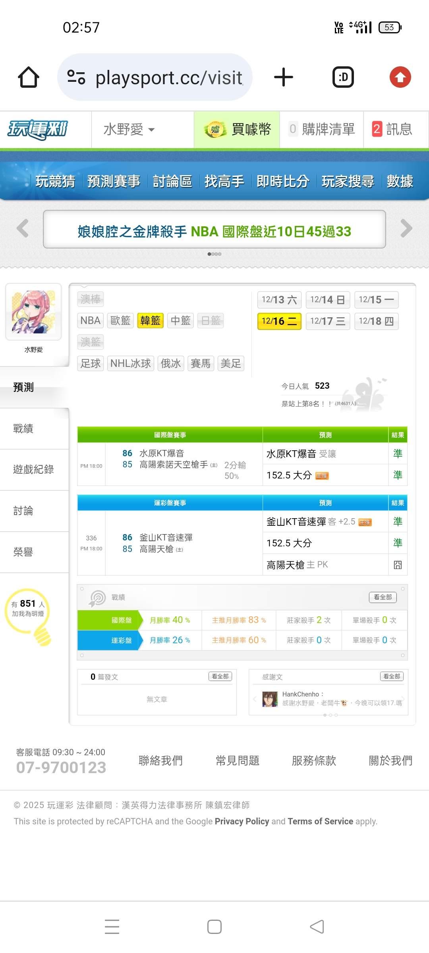Open 訊息 messages with 2 notifications
Screen dimensions: 429x953
pyautogui.click(x=392, y=129)
